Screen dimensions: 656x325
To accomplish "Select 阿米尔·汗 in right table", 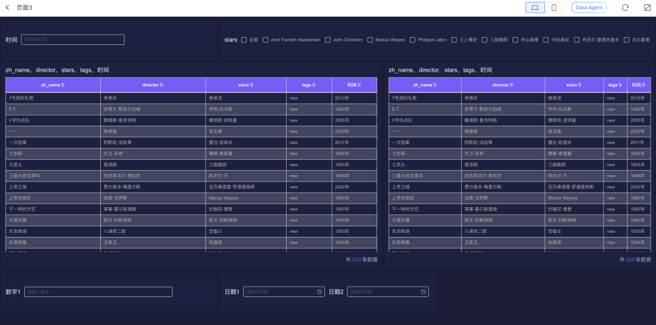I will tap(558, 176).
